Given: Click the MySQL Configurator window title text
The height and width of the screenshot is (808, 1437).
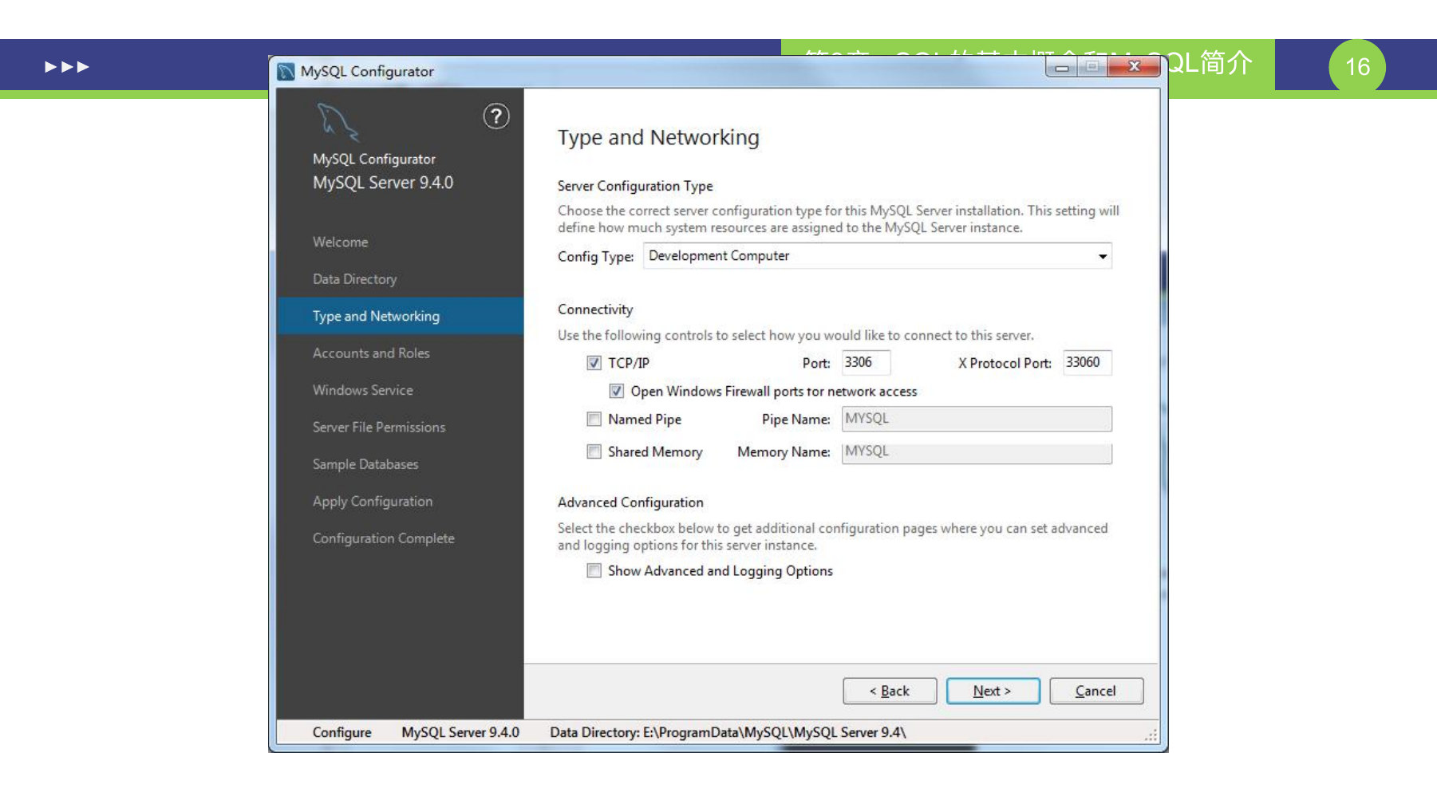Looking at the screenshot, I should (367, 72).
